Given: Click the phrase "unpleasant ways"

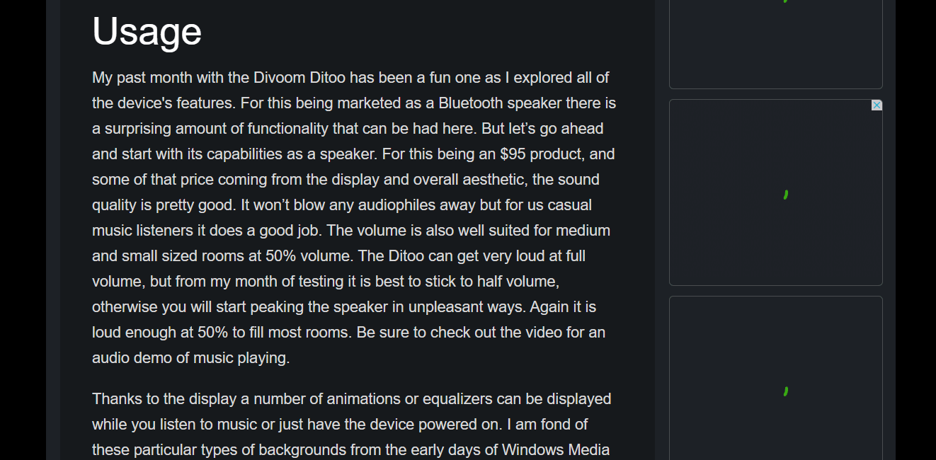Looking at the screenshot, I should tap(468, 307).
